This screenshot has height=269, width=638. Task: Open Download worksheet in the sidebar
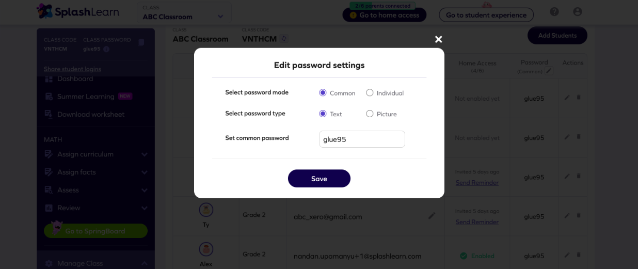(91, 114)
